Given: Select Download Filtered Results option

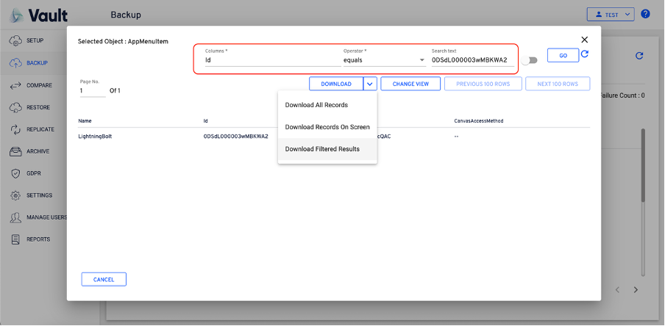Looking at the screenshot, I should coord(322,149).
